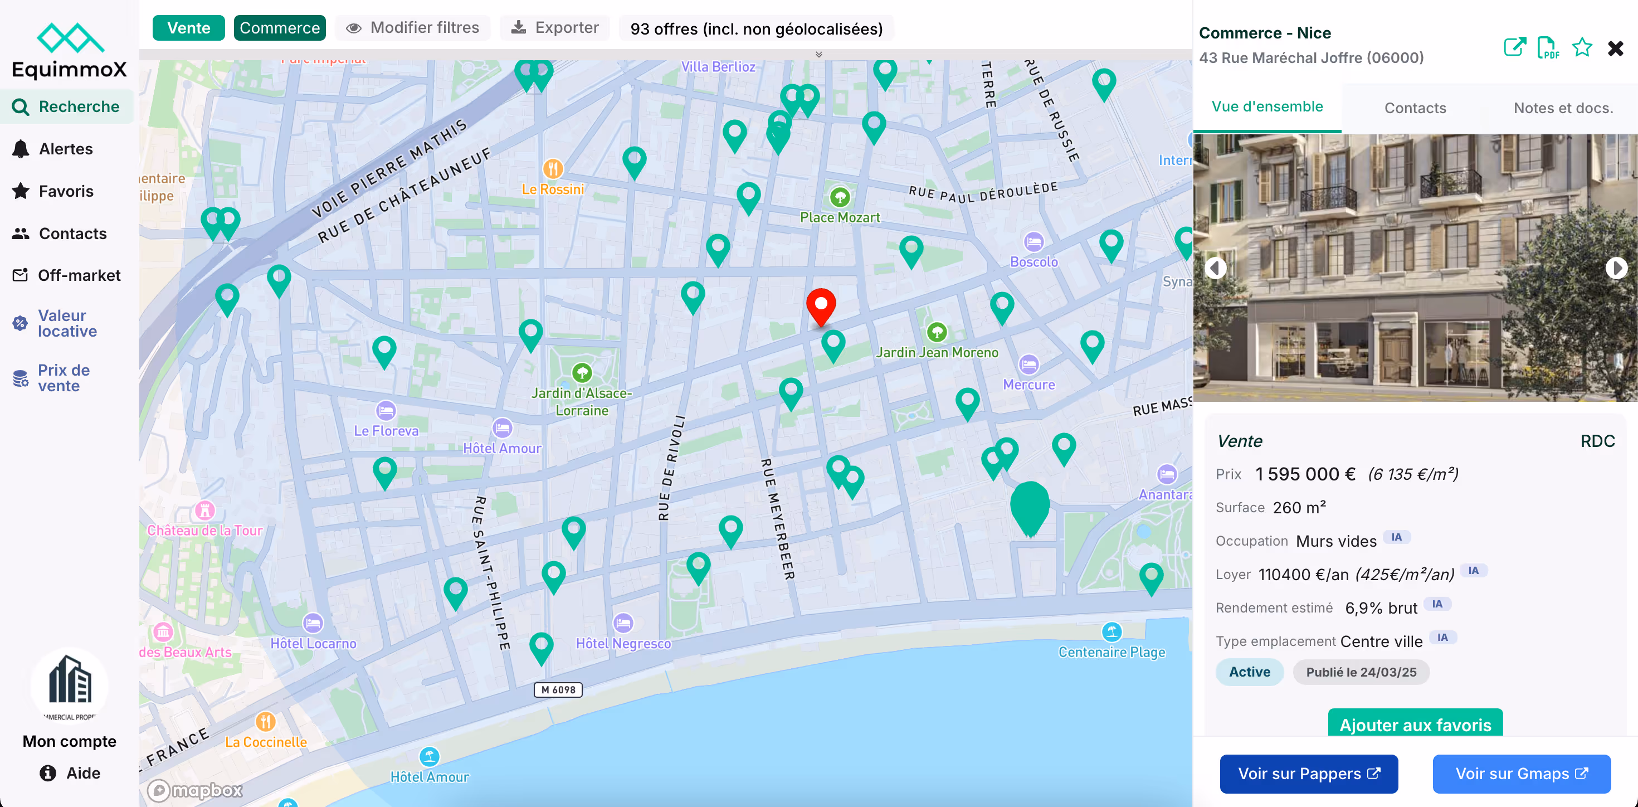Click the Active status badge

point(1249,672)
